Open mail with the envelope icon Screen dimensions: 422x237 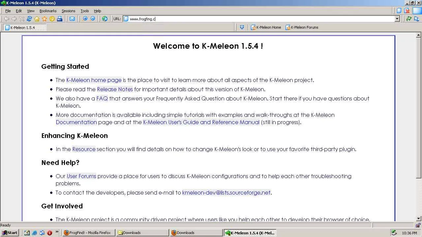72,19
